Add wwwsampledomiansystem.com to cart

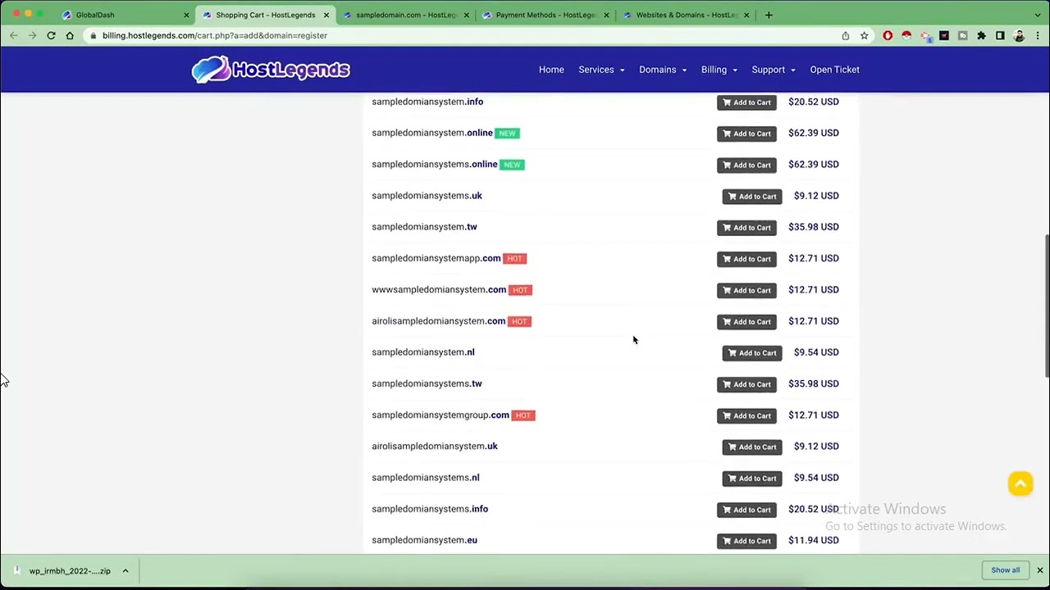746,290
